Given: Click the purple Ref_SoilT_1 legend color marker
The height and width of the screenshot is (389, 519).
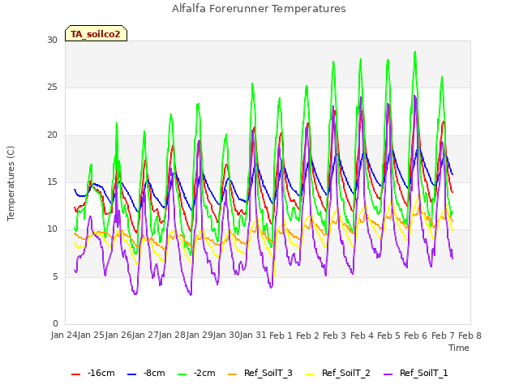Looking at the screenshot, I should point(388,374).
